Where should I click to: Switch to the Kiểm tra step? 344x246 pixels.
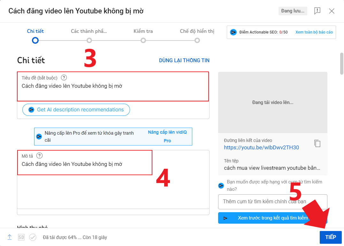(x=143, y=41)
